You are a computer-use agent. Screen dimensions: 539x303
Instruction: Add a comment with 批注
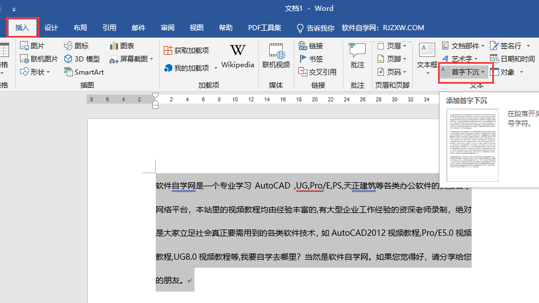click(358, 56)
